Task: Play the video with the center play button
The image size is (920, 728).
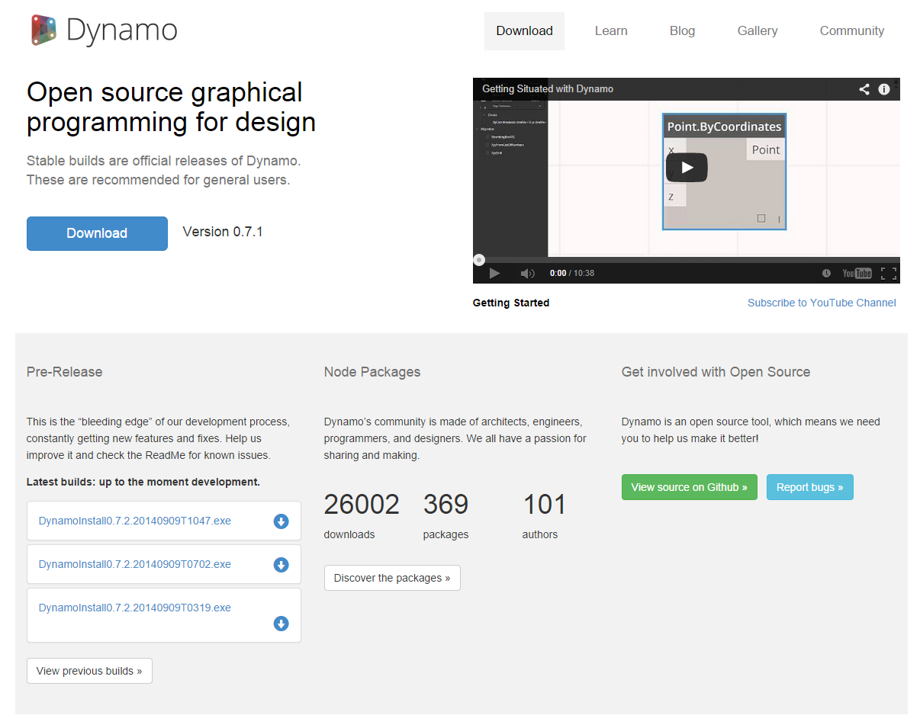Action: pos(687,168)
